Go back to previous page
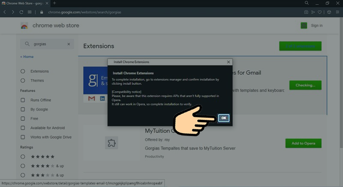Viewport: 343px width, 187px height. [x=5, y=12]
